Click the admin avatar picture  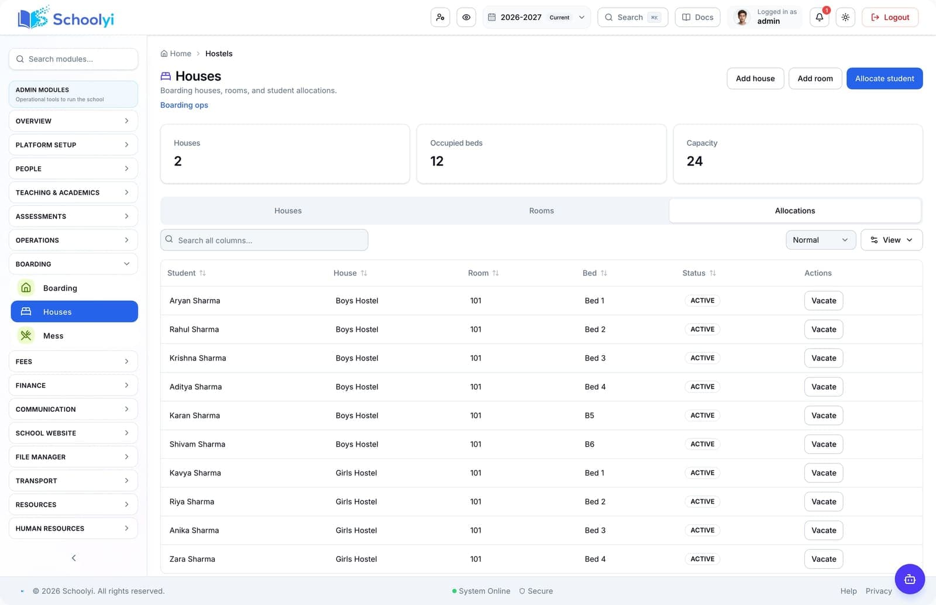(x=742, y=17)
